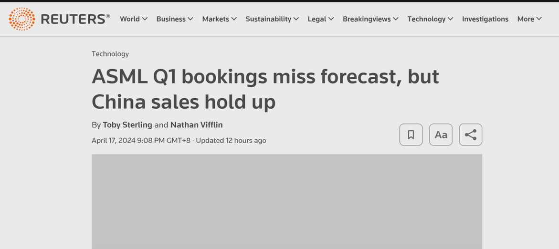Click the article image placeholder
This screenshot has height=249, width=559.
point(287,202)
